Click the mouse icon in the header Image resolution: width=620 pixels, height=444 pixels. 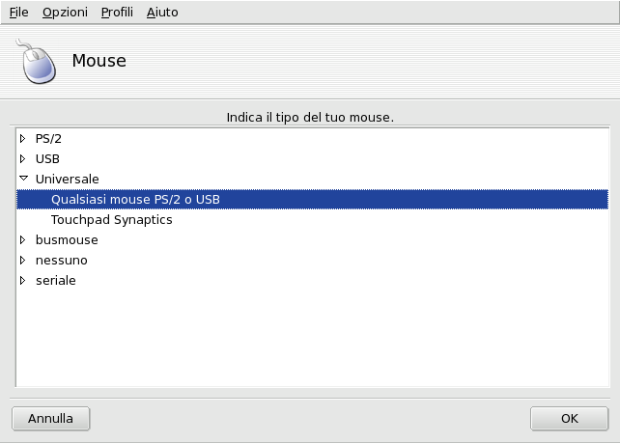click(x=38, y=62)
